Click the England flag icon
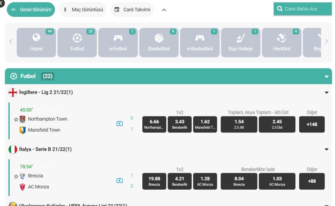Viewport: 335px width, 206px height. (13, 93)
